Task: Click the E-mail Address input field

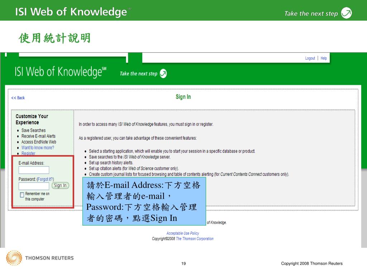Action: click(34, 170)
